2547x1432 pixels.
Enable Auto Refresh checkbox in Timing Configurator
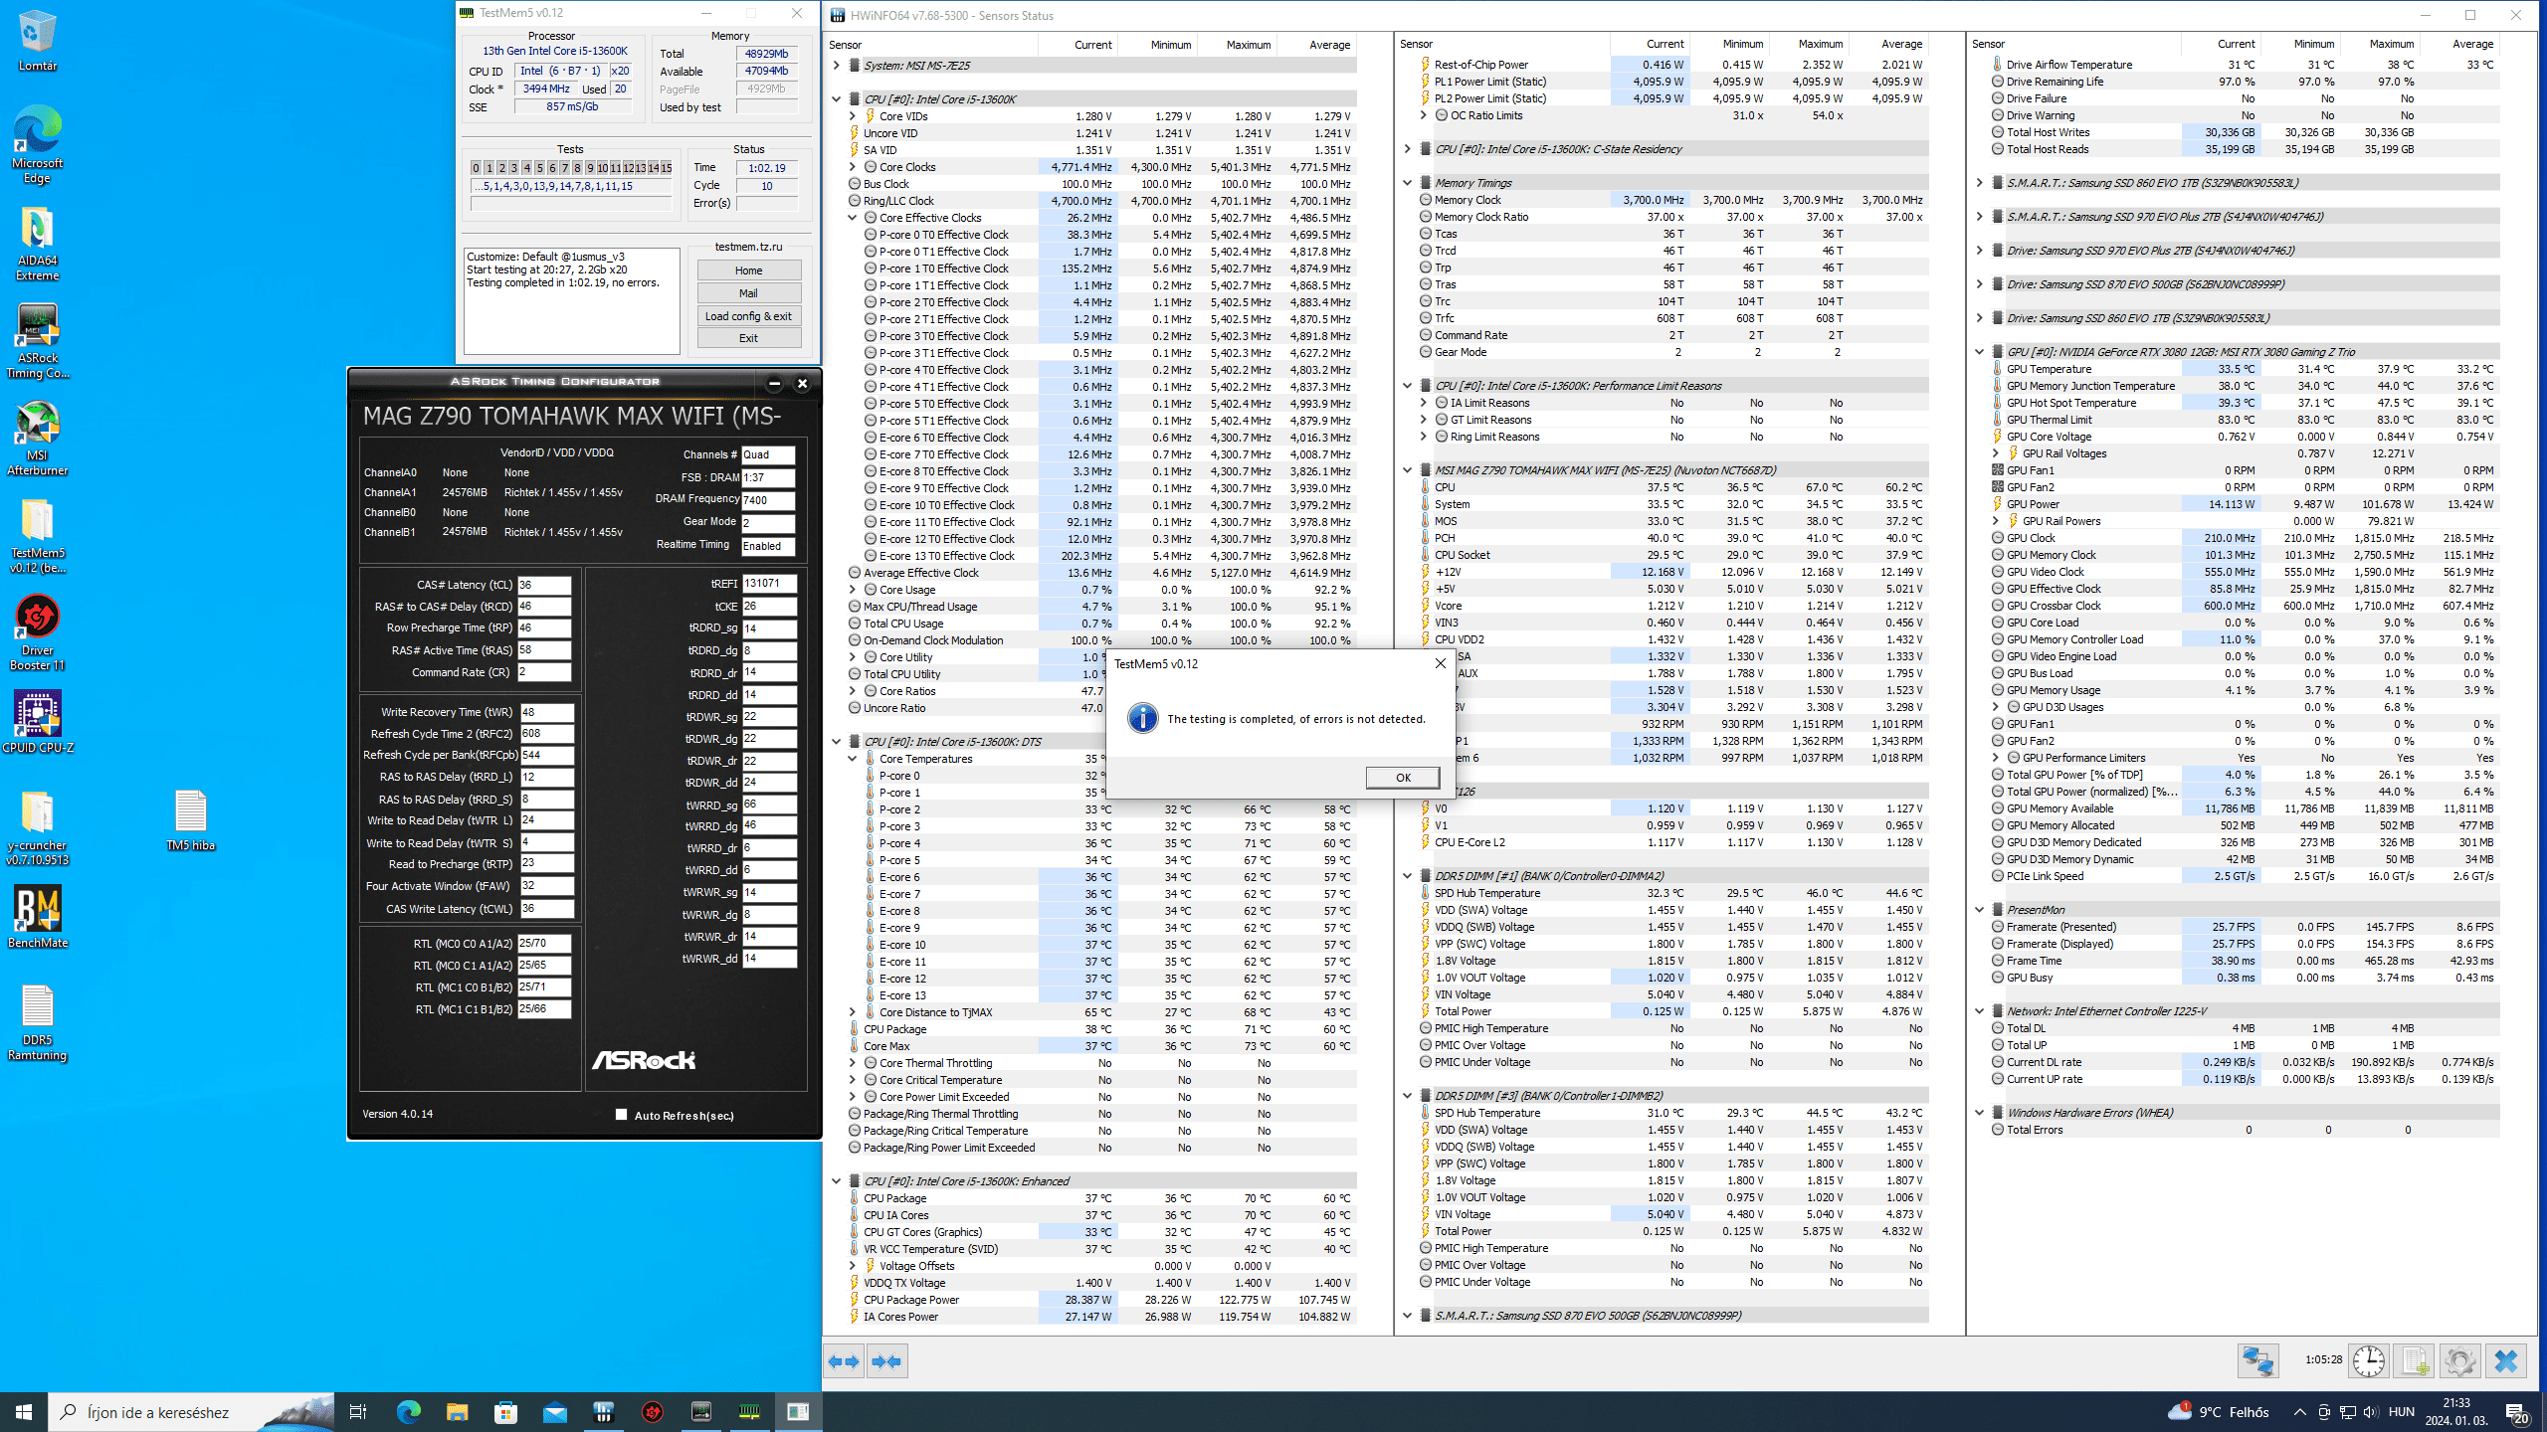coord(621,1115)
